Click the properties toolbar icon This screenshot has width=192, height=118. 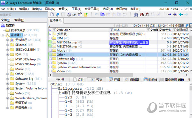pyautogui.click(x=80, y=15)
